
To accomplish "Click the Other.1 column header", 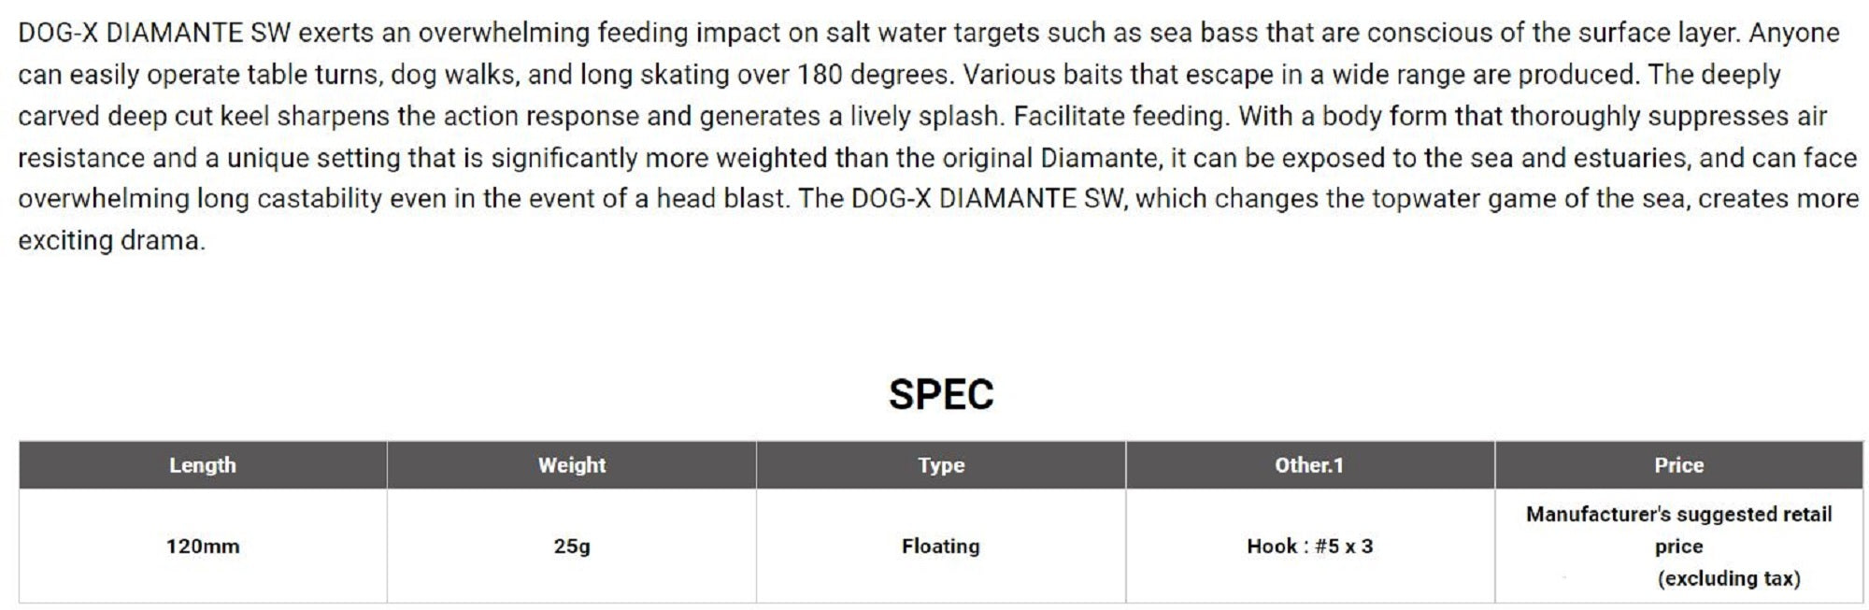I will coord(1308,465).
